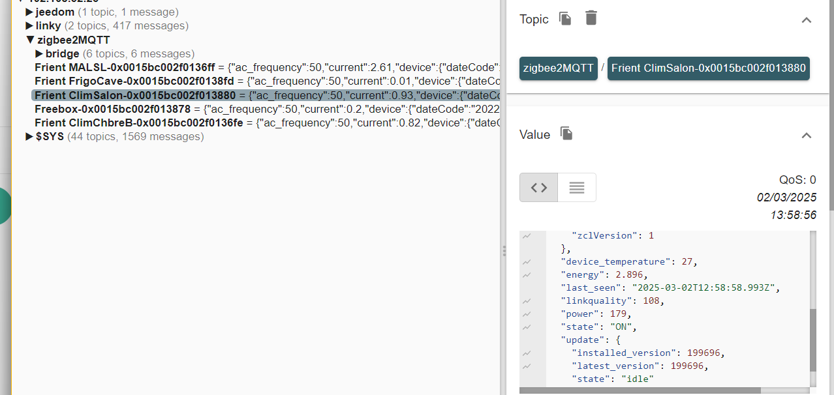The image size is (834, 395).
Task: Click the 02/03/2025 date text
Action: (786, 197)
